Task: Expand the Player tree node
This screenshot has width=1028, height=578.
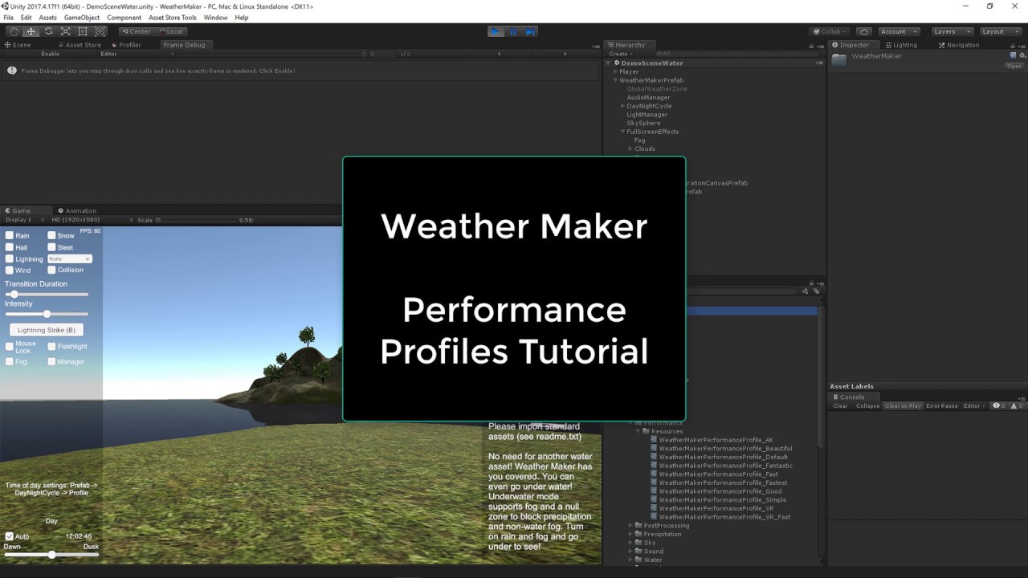Action: (616, 71)
